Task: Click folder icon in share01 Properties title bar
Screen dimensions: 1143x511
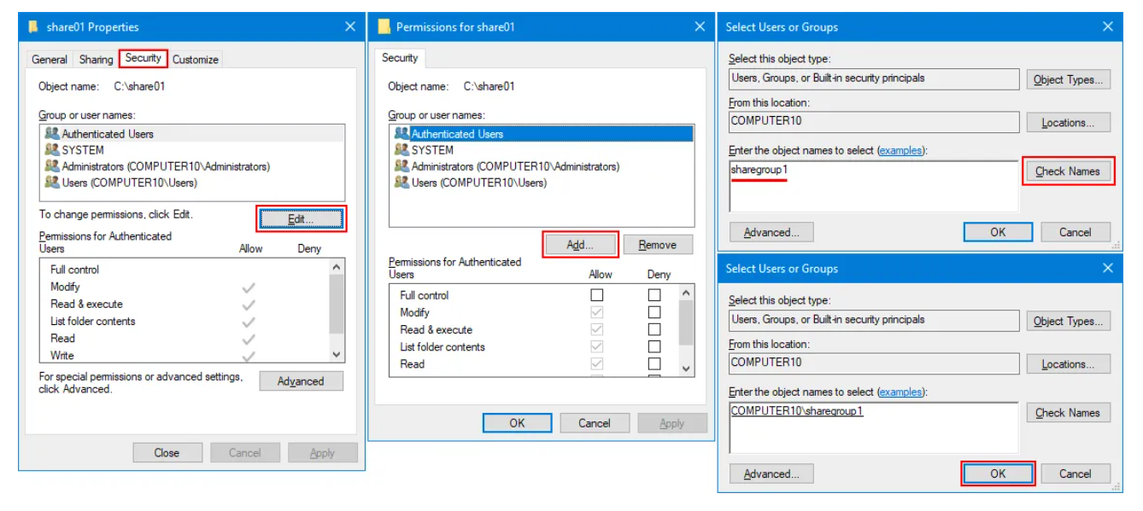Action: pyautogui.click(x=33, y=26)
